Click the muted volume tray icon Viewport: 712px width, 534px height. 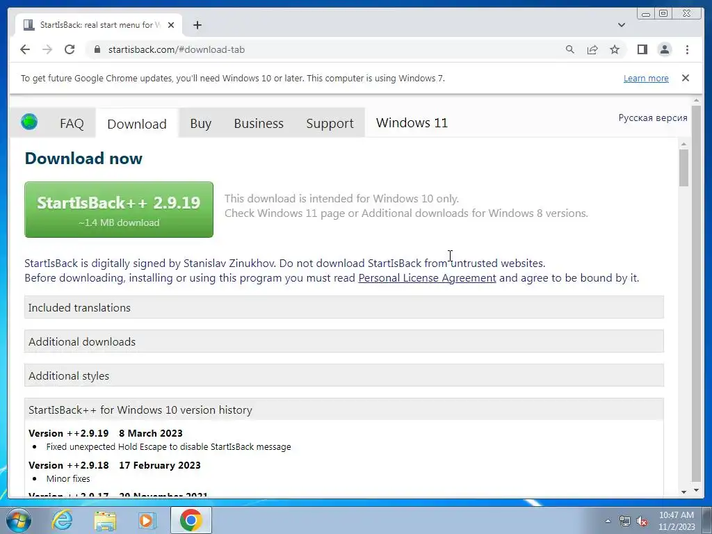(x=642, y=521)
